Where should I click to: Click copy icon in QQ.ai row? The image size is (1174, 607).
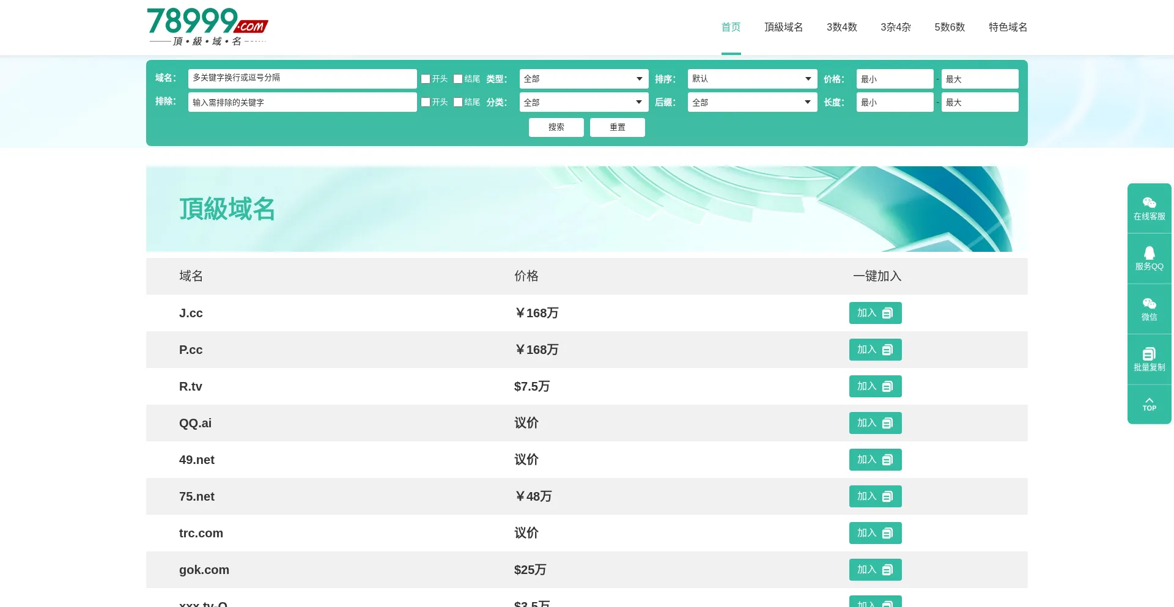pos(887,423)
